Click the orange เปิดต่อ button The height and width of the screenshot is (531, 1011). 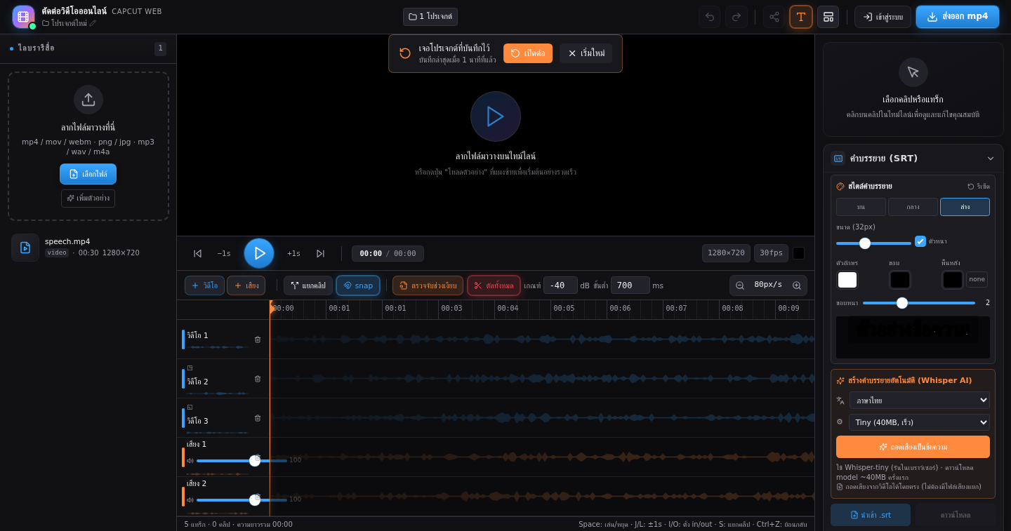[x=528, y=53]
